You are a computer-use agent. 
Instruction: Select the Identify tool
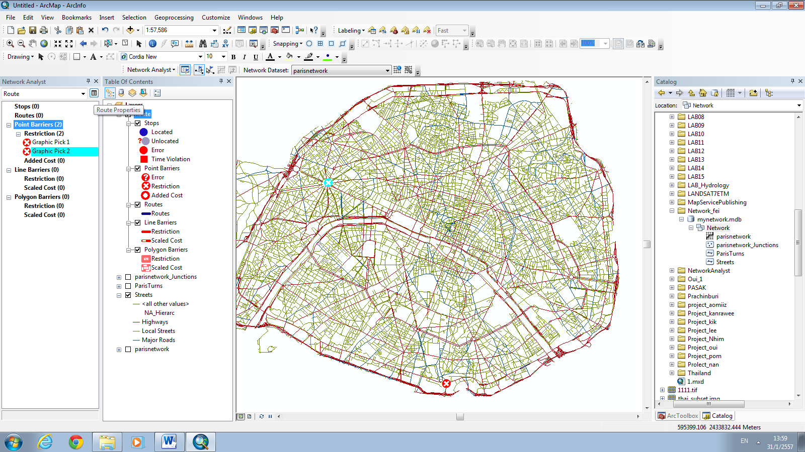(152, 43)
